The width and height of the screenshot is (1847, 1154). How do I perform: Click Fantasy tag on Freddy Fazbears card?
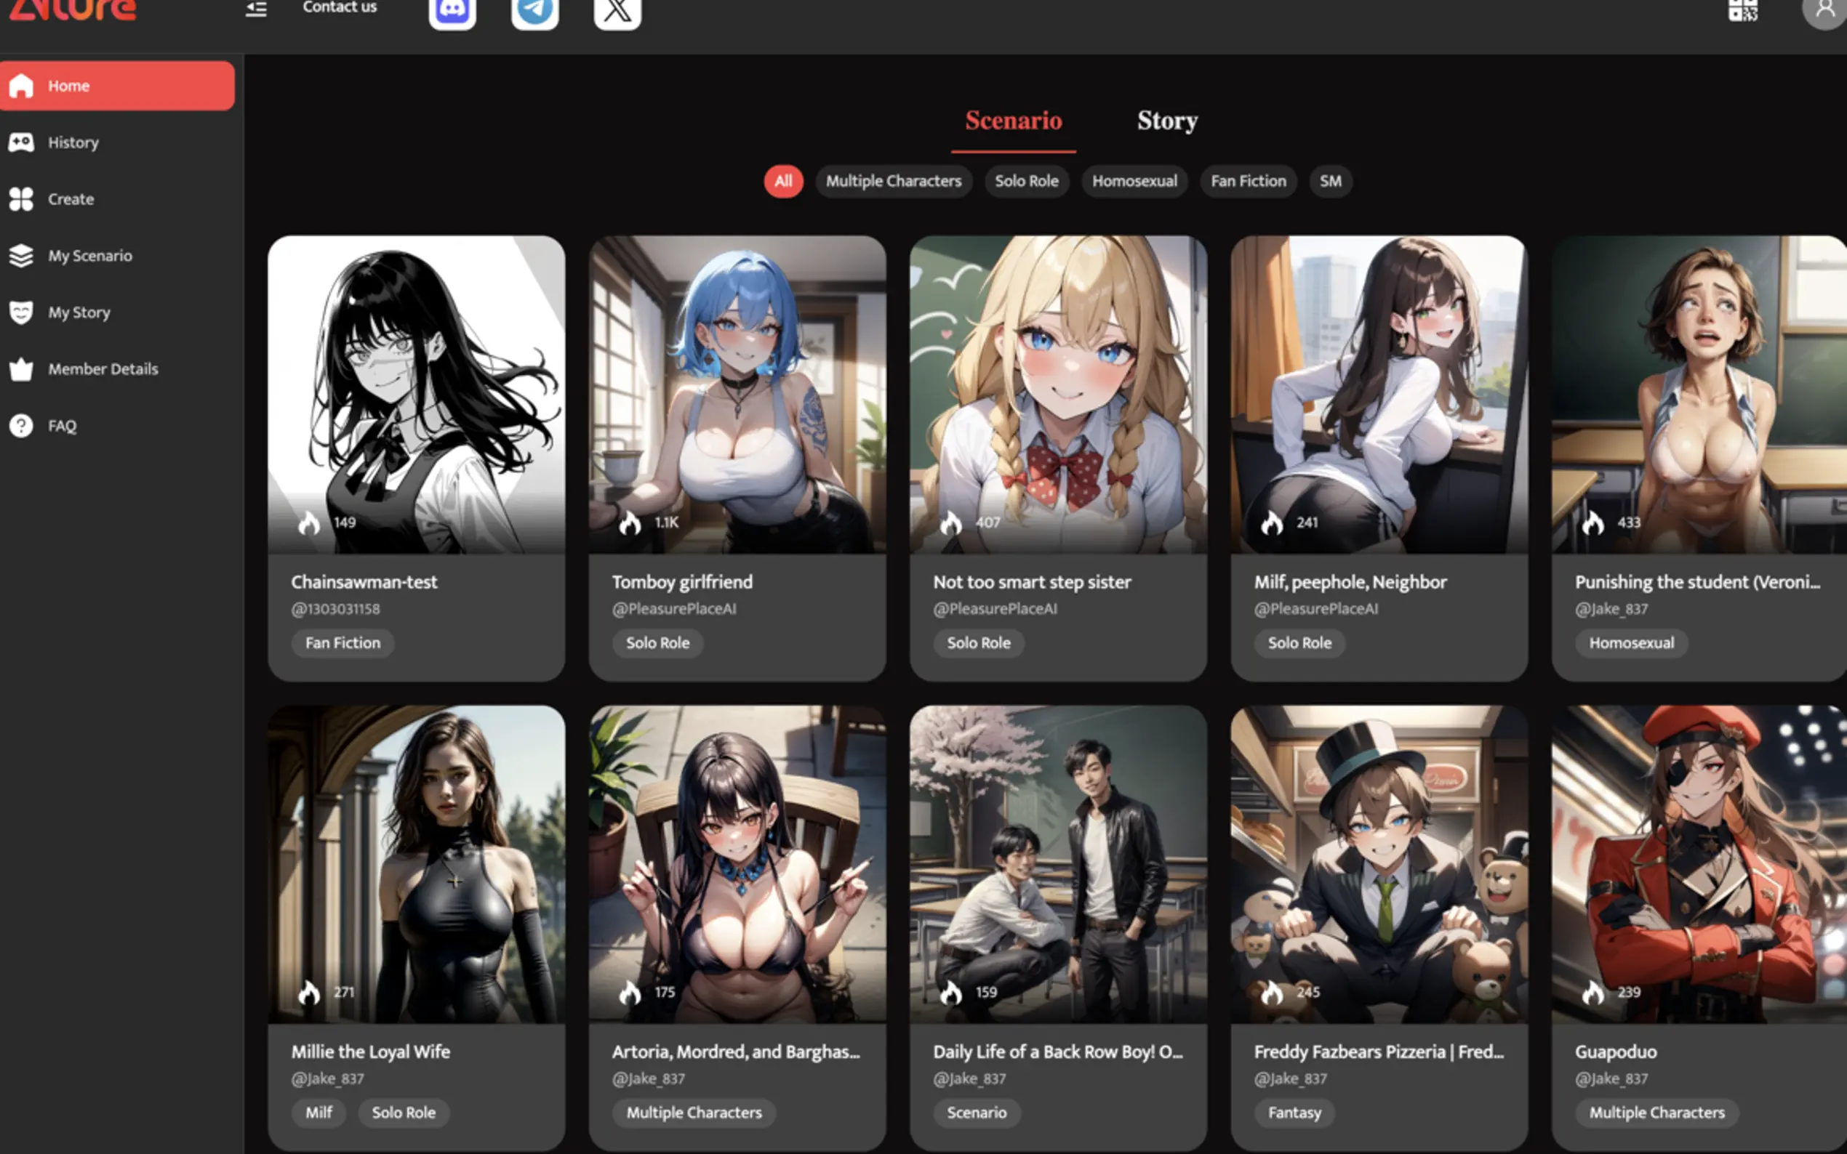point(1294,1113)
